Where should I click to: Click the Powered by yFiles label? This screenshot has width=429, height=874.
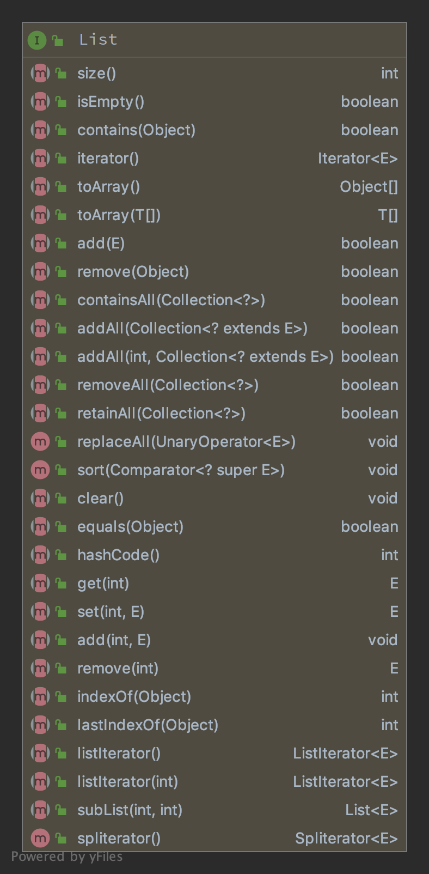coord(67,857)
